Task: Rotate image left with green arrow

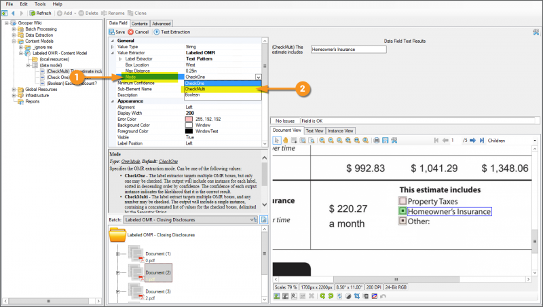Action: pos(322,296)
